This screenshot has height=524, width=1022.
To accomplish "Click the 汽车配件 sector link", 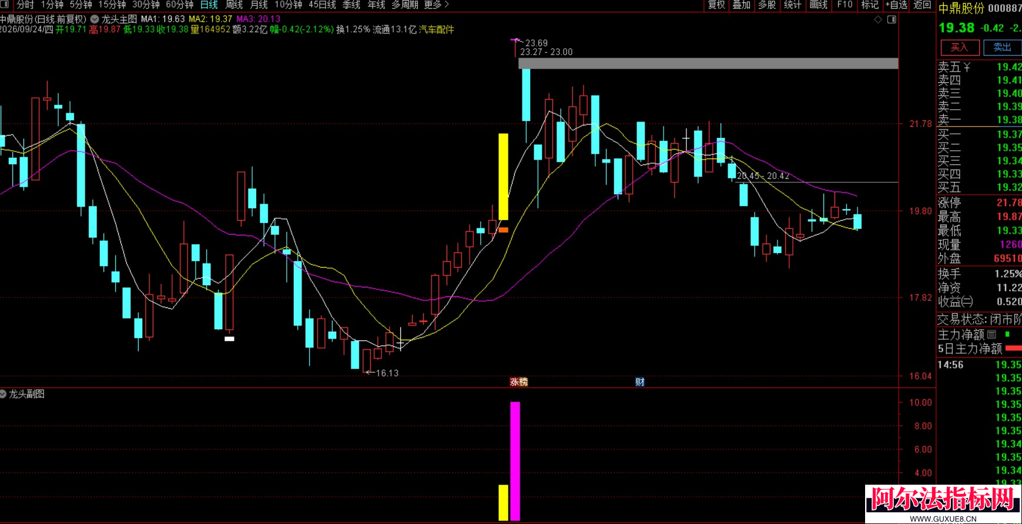I will [437, 29].
